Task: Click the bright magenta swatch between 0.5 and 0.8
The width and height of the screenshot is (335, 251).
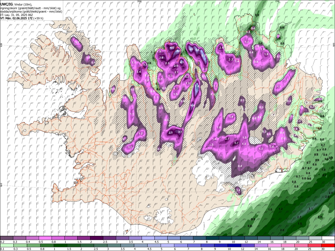Action: click(x=46, y=238)
